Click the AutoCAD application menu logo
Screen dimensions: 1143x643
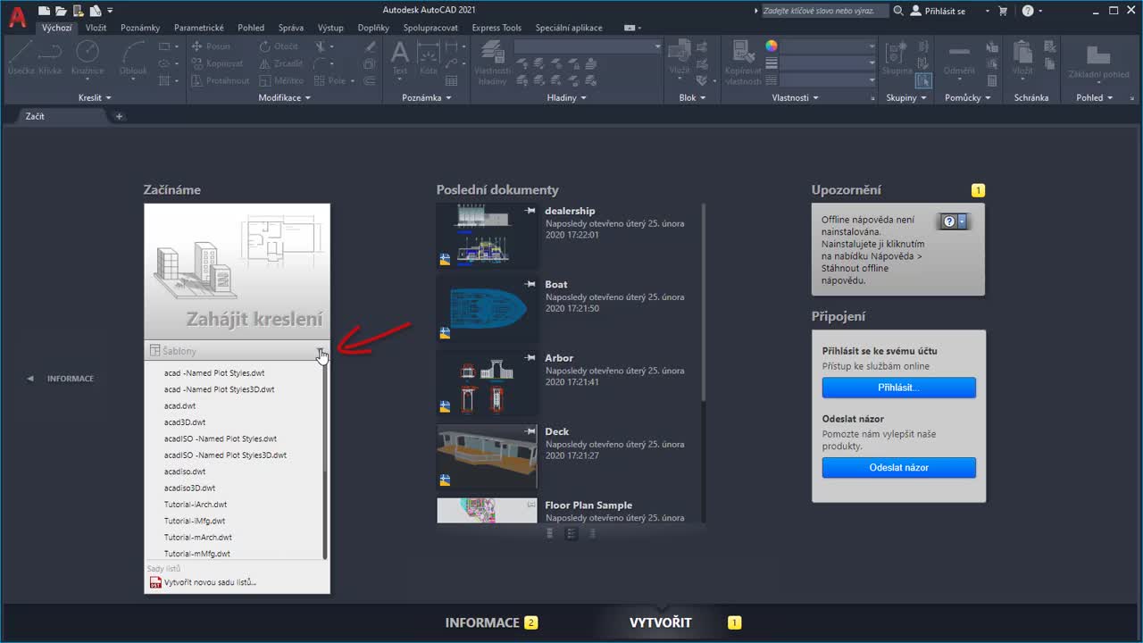tap(17, 16)
